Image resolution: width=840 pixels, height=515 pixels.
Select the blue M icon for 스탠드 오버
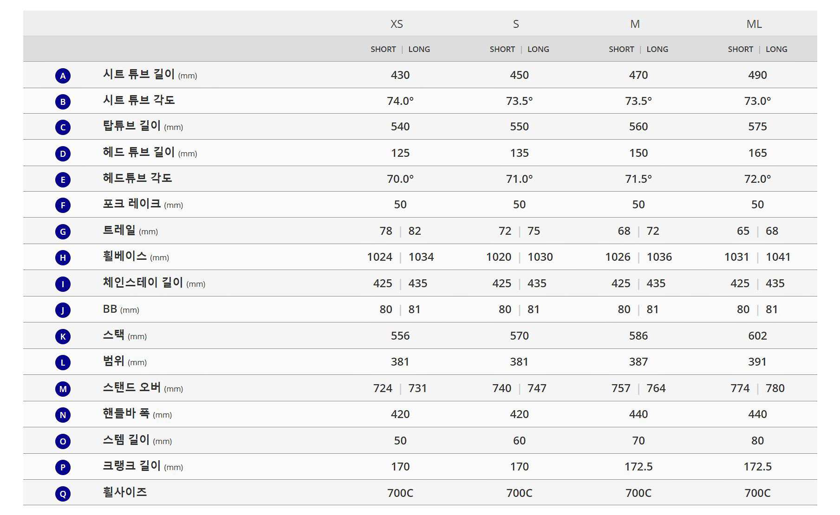(x=63, y=389)
